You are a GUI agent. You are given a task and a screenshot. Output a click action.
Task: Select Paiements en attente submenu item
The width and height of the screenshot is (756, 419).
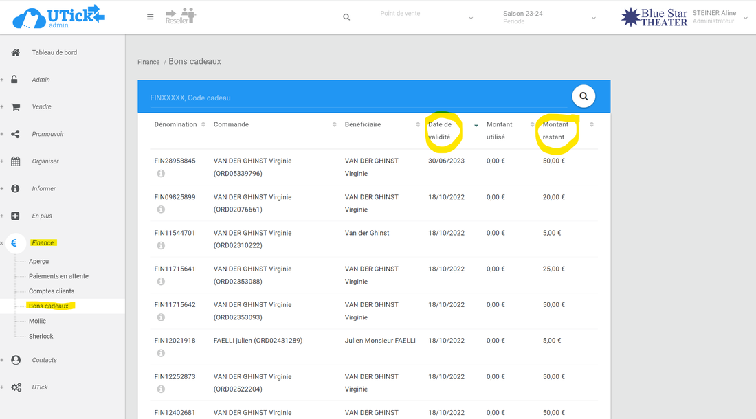[58, 276]
